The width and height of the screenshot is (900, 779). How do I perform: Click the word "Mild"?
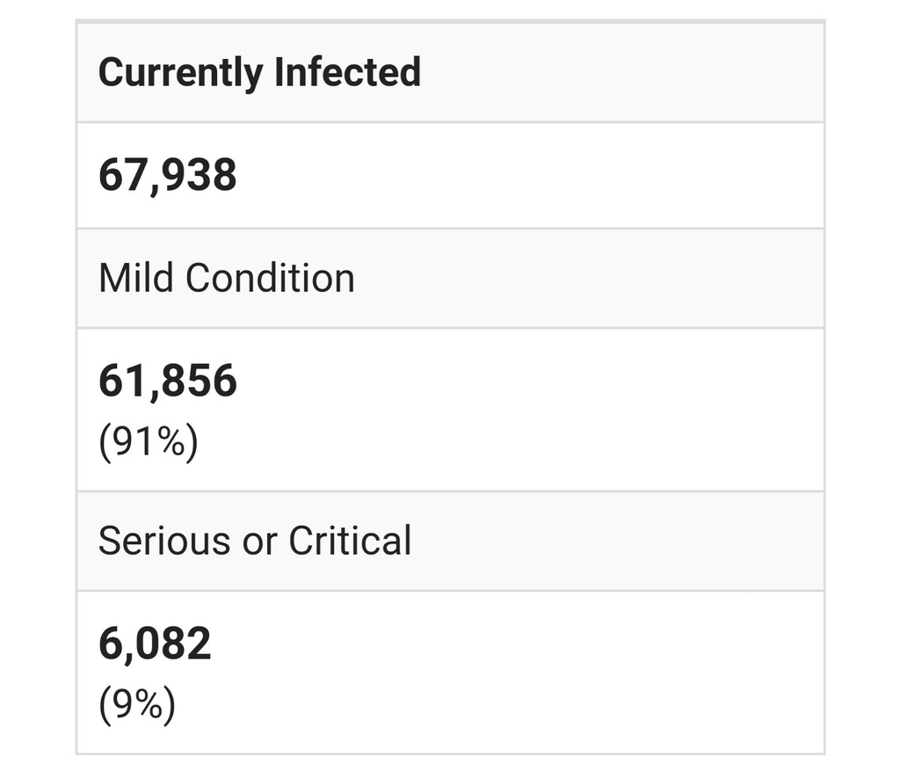[x=136, y=279]
